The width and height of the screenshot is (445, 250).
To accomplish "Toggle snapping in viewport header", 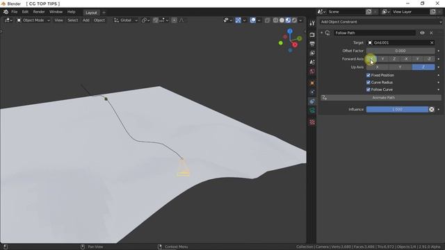I will click(156, 20).
